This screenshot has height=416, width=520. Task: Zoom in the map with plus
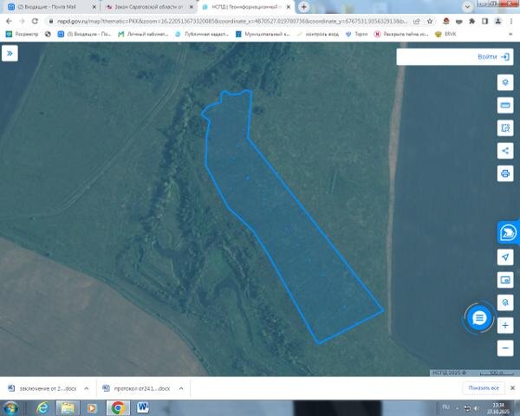pyautogui.click(x=505, y=326)
